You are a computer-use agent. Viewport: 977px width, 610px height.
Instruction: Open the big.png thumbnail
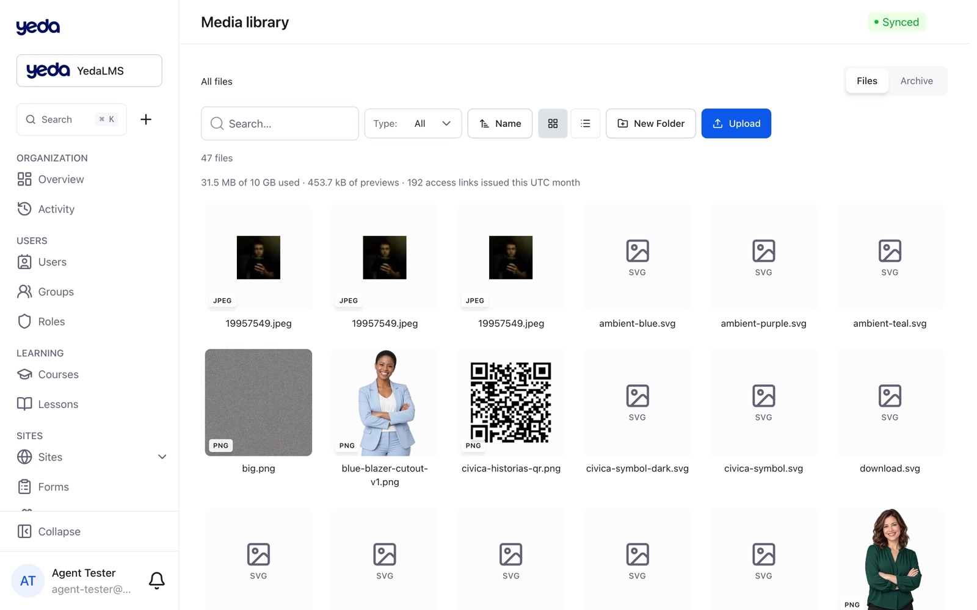click(x=258, y=403)
